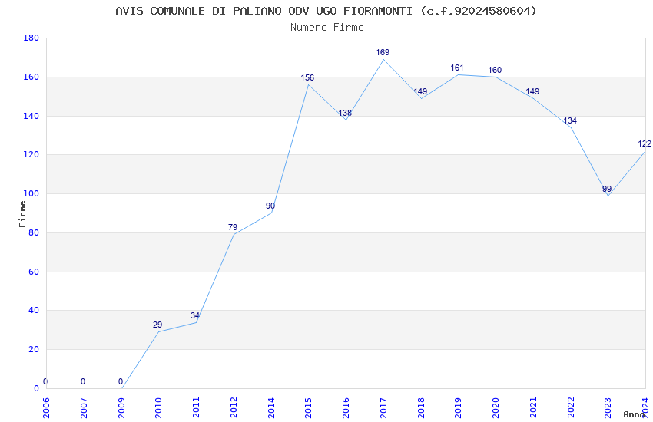Viewport: 653px width, 422px height.
Task: Click the y-axis value 120
Action: point(31,155)
